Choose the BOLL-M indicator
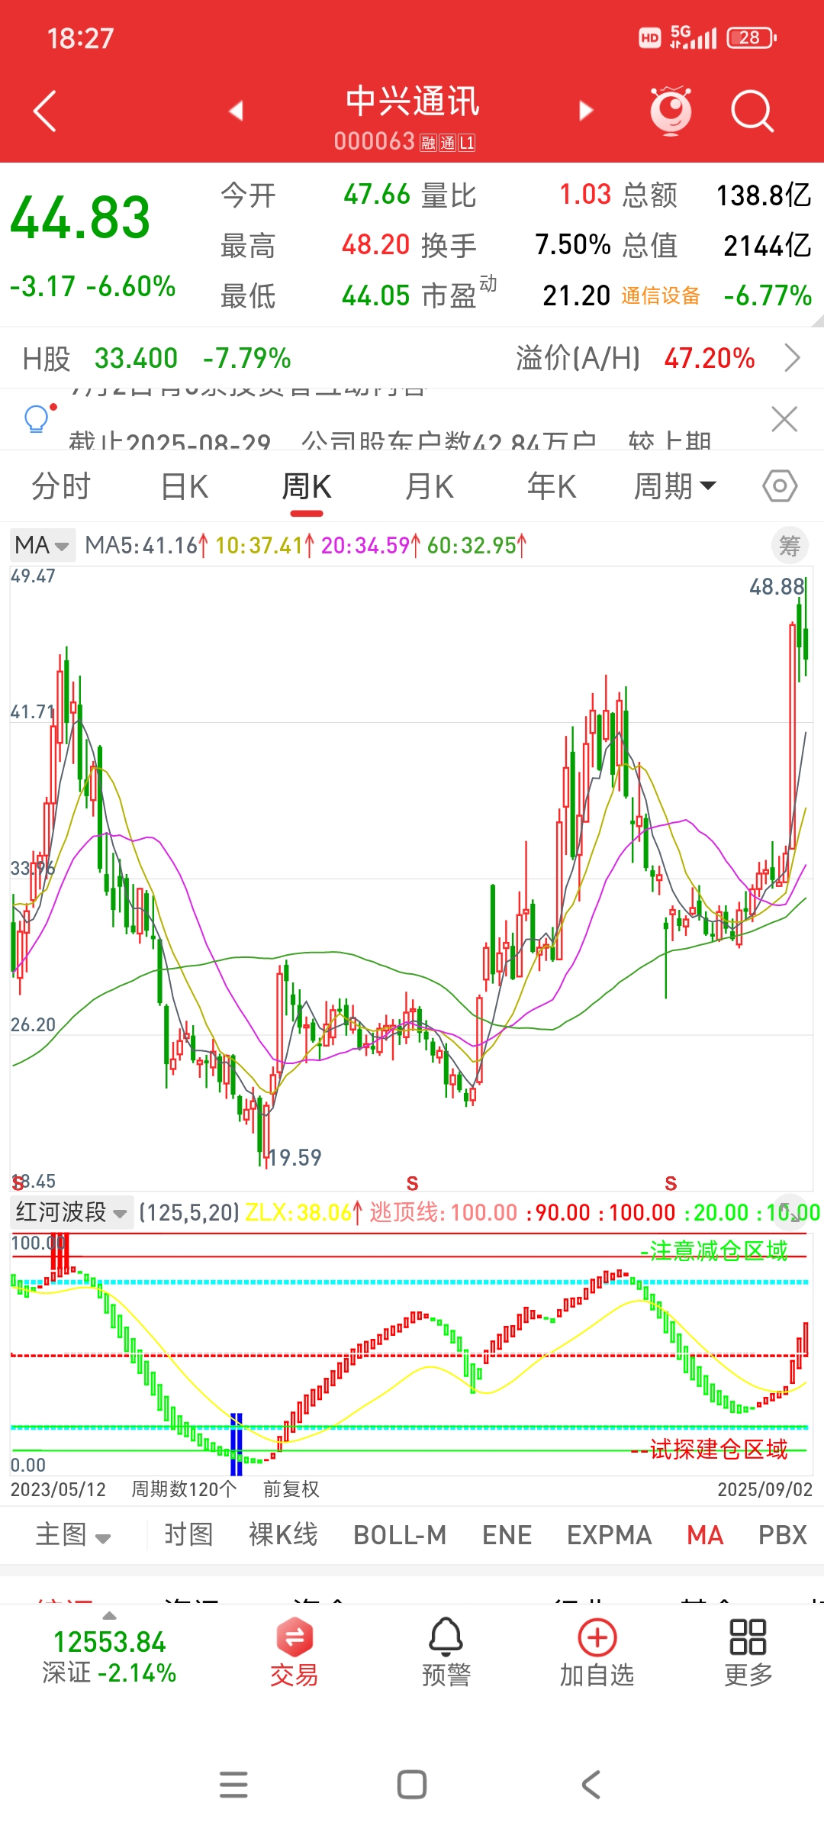The height and width of the screenshot is (1832, 824). coord(400,1535)
